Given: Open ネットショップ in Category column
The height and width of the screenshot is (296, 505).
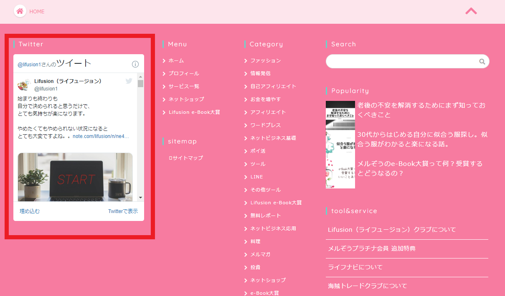Looking at the screenshot, I should (268, 280).
